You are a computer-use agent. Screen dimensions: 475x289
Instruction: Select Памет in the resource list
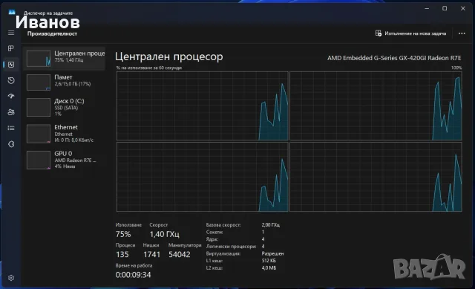[65, 82]
